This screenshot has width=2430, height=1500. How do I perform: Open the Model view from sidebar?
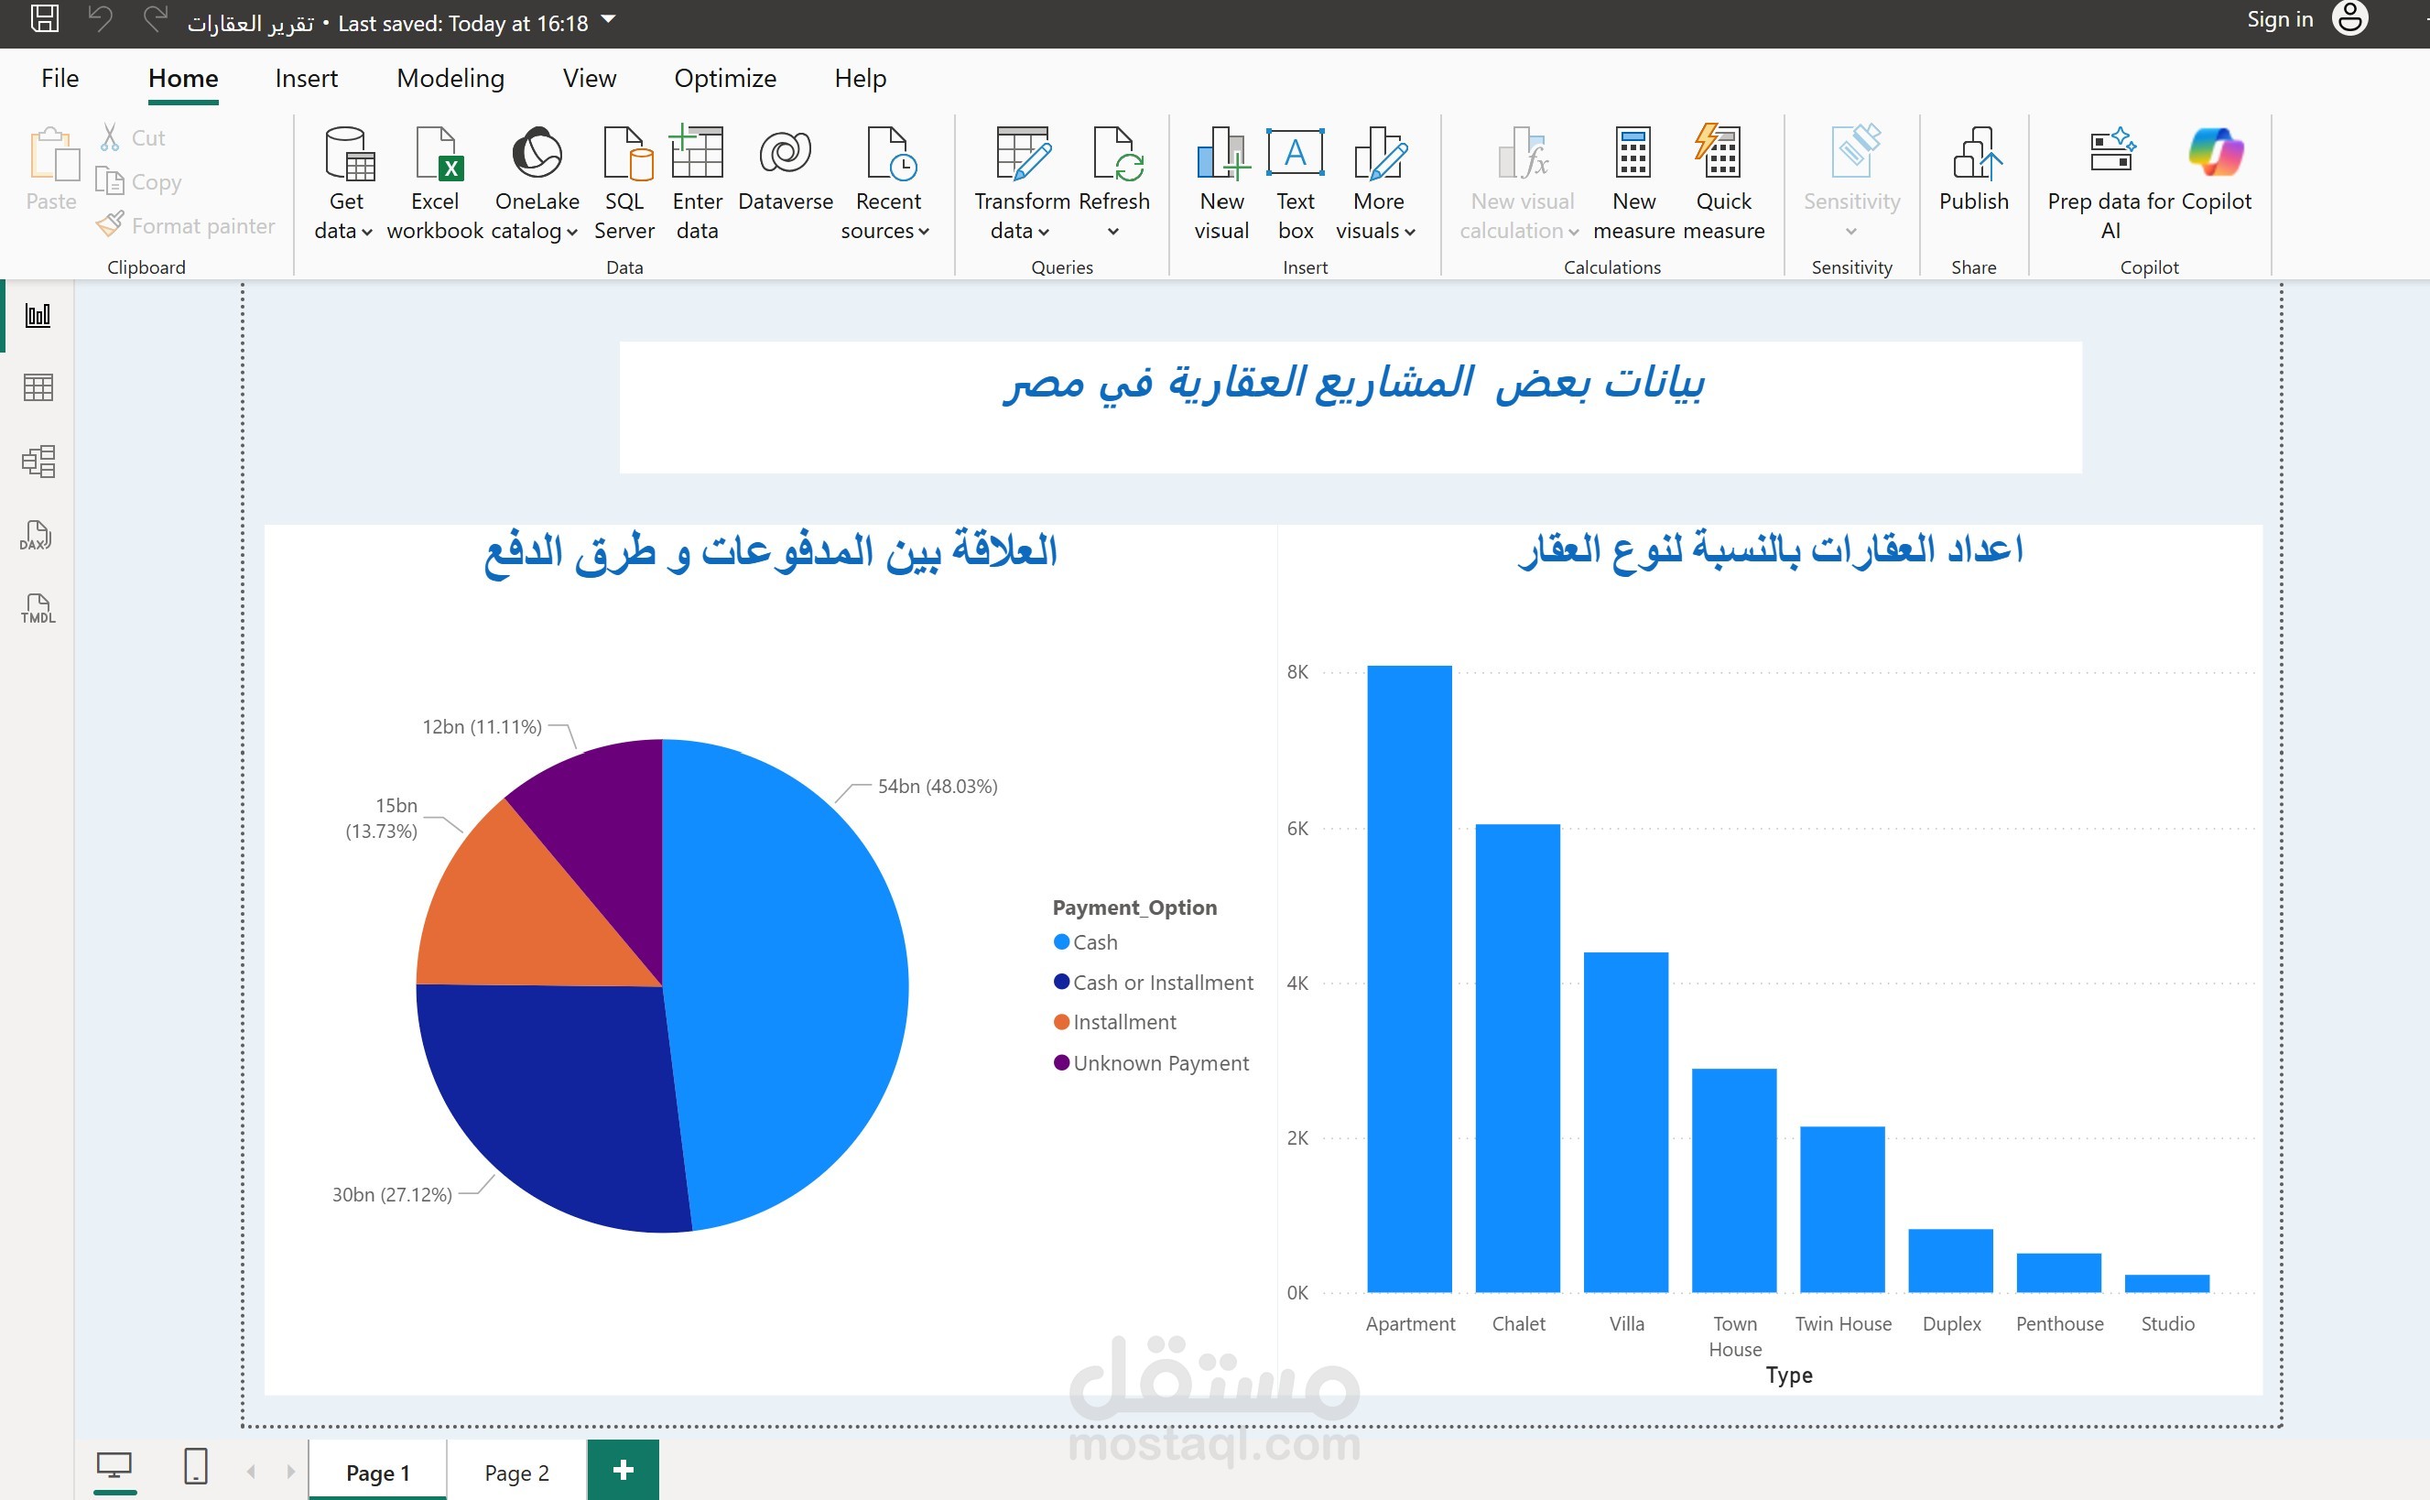click(38, 462)
